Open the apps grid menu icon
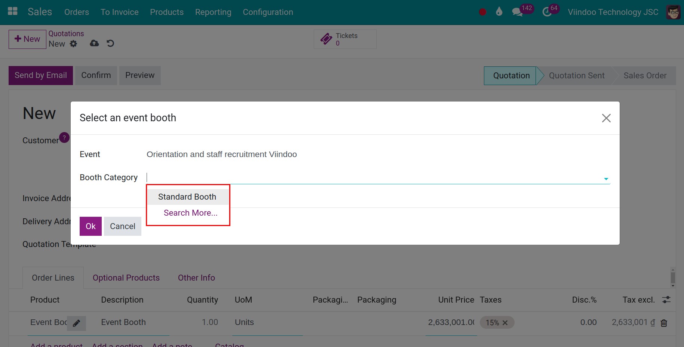 (13, 11)
